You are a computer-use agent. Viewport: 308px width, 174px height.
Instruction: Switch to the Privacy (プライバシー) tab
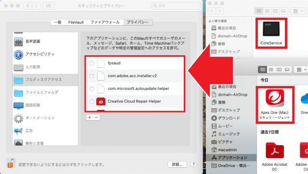tap(138, 23)
